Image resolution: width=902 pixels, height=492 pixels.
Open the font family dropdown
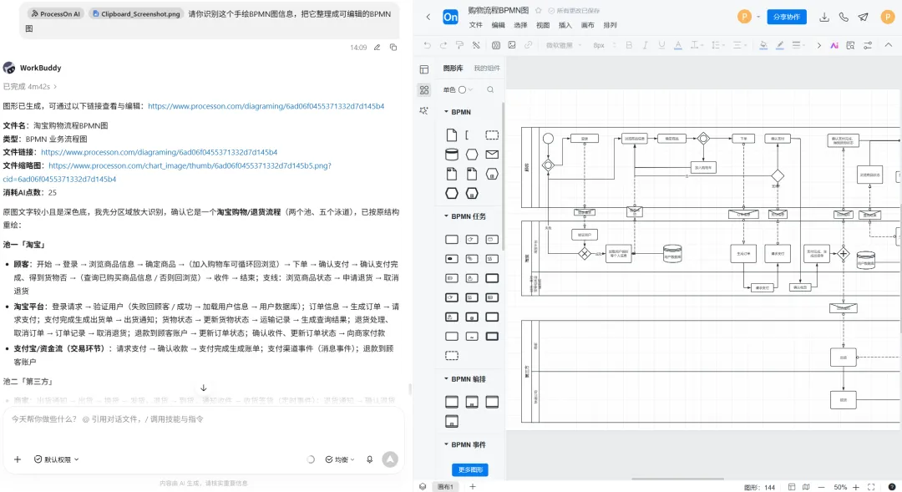point(564,45)
